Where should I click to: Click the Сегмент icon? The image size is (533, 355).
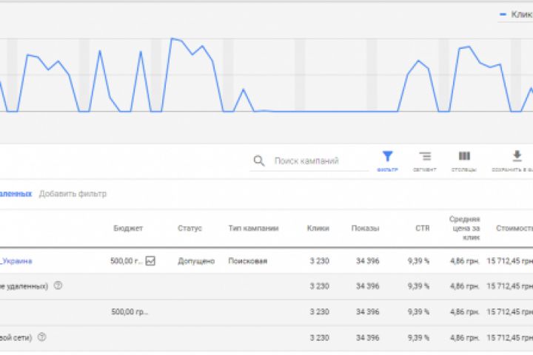[x=425, y=156]
